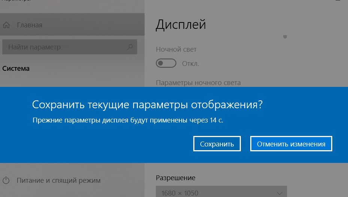
Task: Click the Откл. label beside the switch
Action: (x=190, y=64)
